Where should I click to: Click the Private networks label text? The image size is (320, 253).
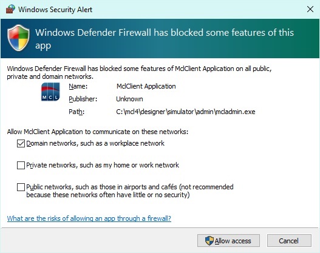[x=103, y=165]
